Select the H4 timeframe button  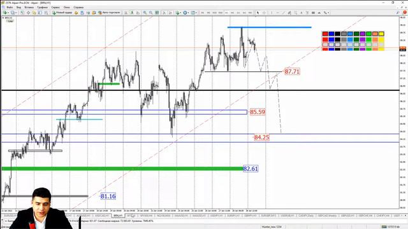pos(232,13)
